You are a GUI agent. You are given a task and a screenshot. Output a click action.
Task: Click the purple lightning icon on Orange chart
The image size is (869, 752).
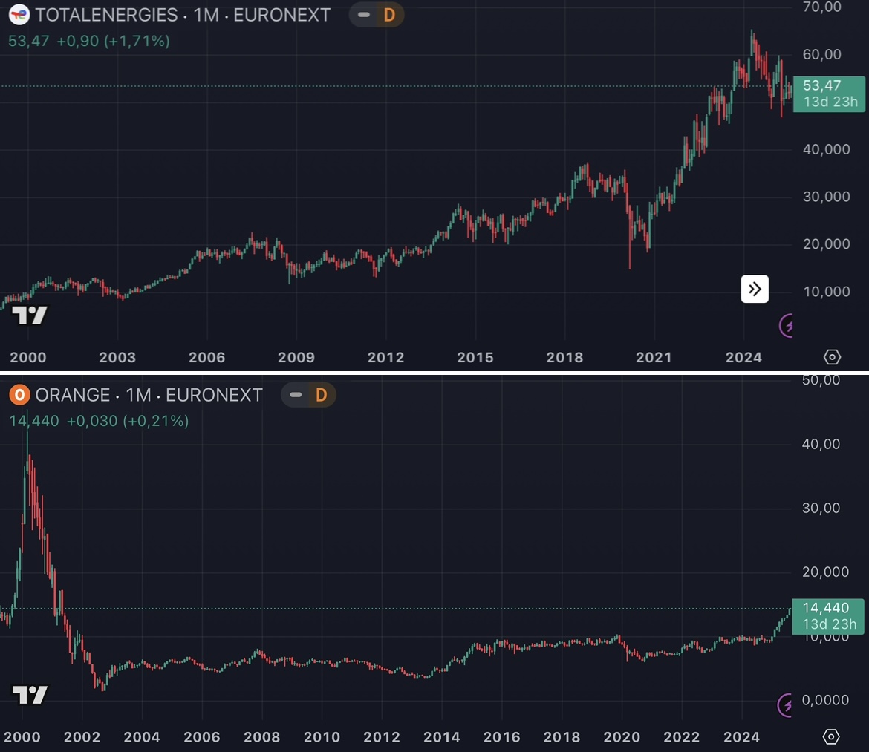point(787,705)
